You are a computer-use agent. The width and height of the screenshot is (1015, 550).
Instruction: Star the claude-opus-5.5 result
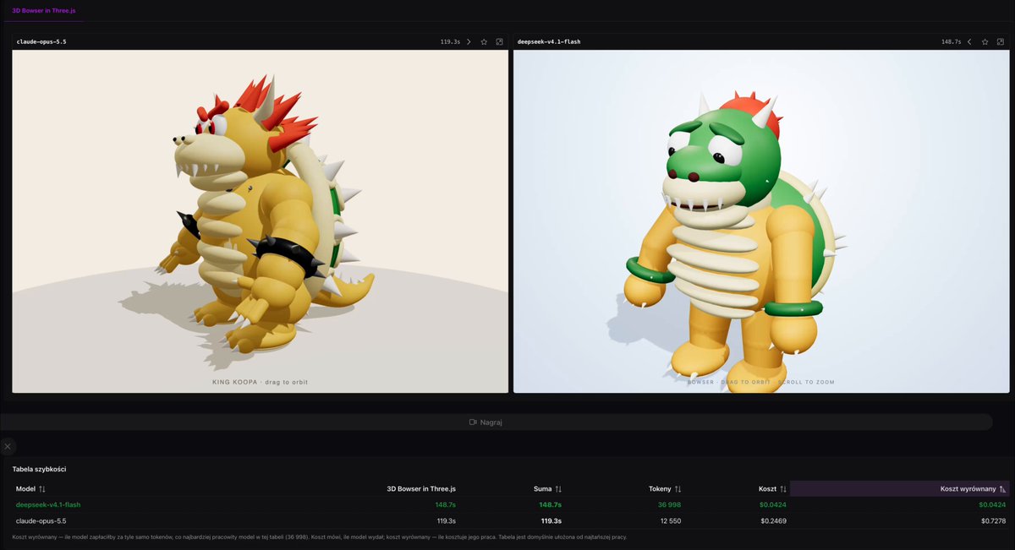point(484,41)
